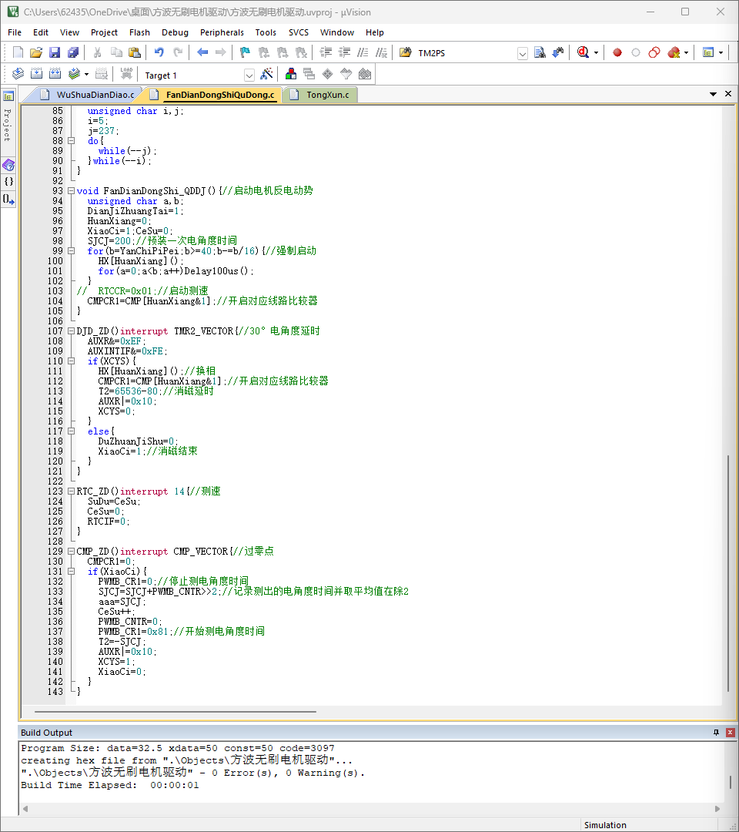
Task: Translate the current file
Action: [18, 74]
